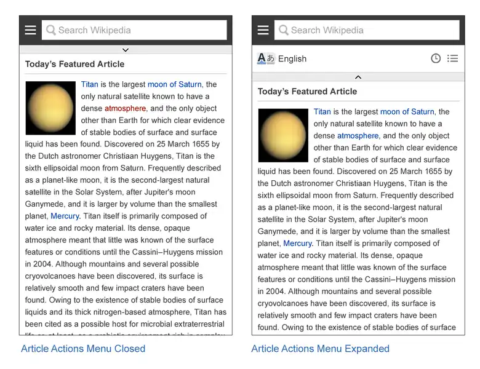Image resolution: width=480 pixels, height=369 pixels.
Task: Click Search Wikipedia field in expanded-menu mockup
Action: coord(371,30)
